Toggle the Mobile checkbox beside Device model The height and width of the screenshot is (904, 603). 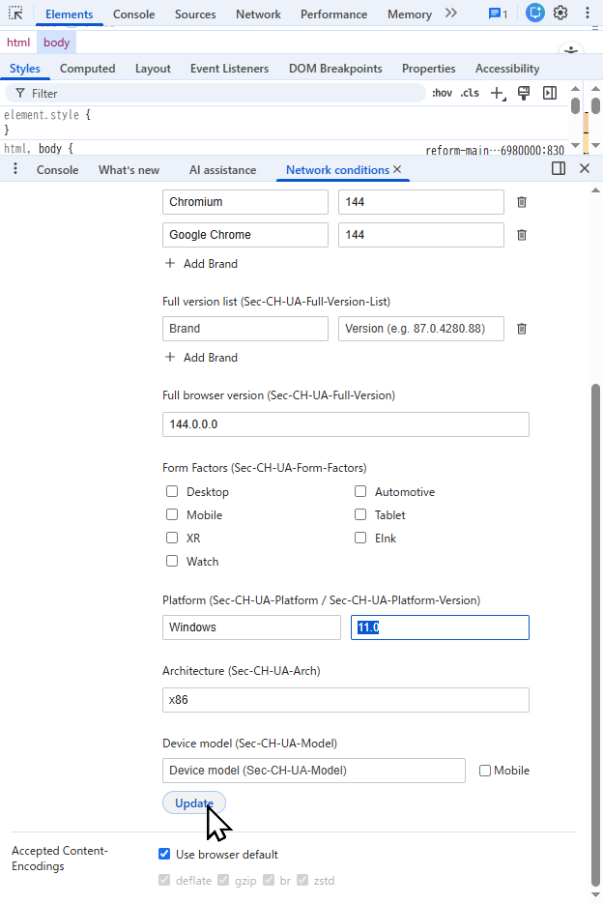tap(485, 771)
